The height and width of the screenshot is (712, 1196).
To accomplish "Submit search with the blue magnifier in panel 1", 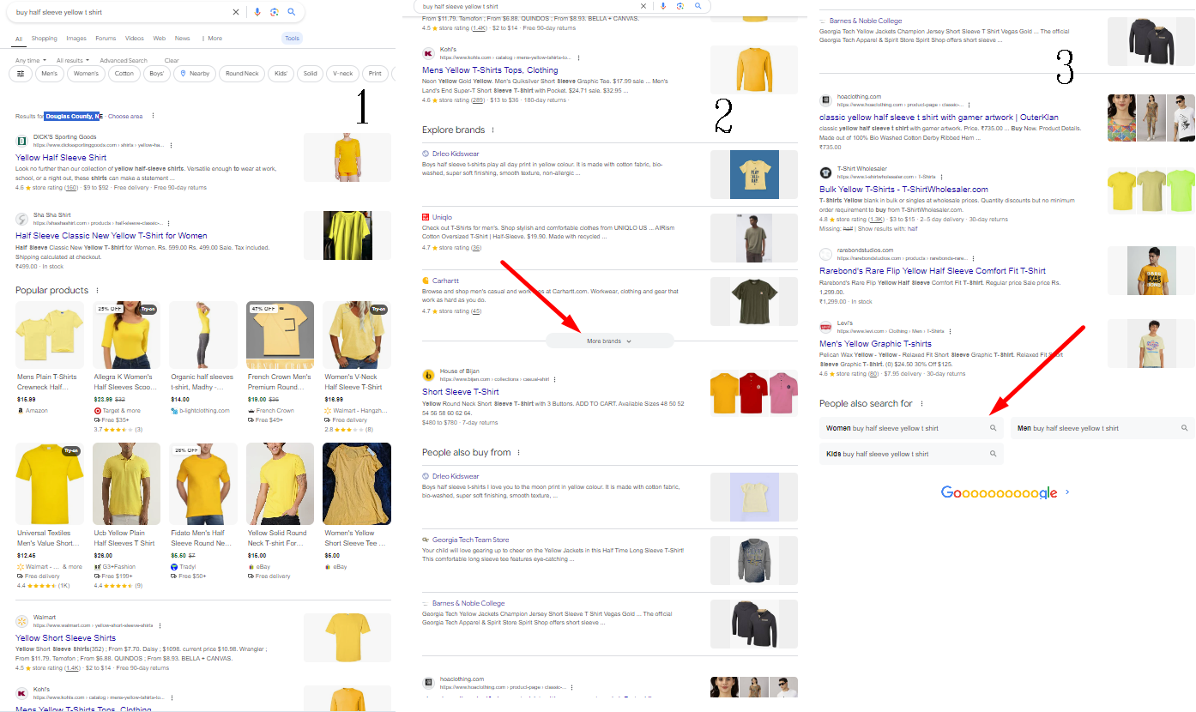I will tap(292, 12).
